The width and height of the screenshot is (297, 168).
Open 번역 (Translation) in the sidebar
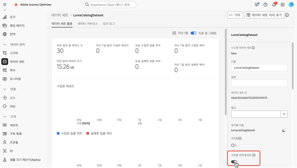13,34
